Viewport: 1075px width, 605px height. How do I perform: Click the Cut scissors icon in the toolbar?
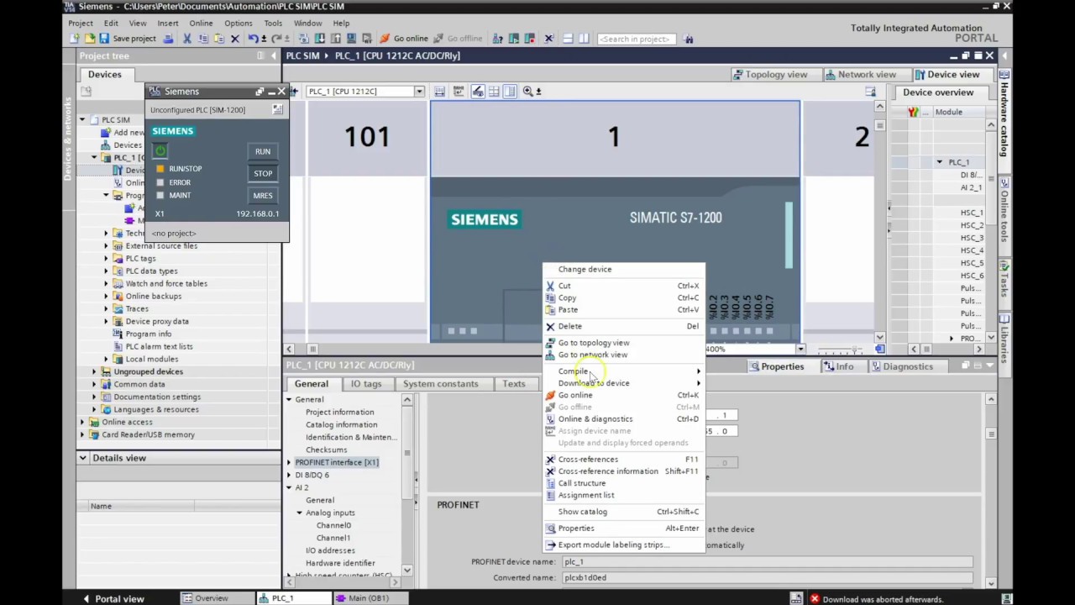click(186, 39)
